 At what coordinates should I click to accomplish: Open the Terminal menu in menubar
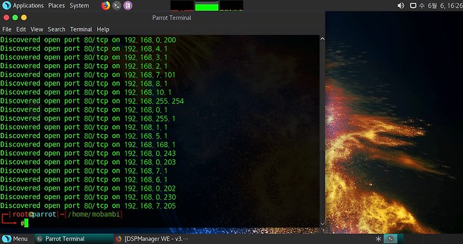click(x=81, y=29)
